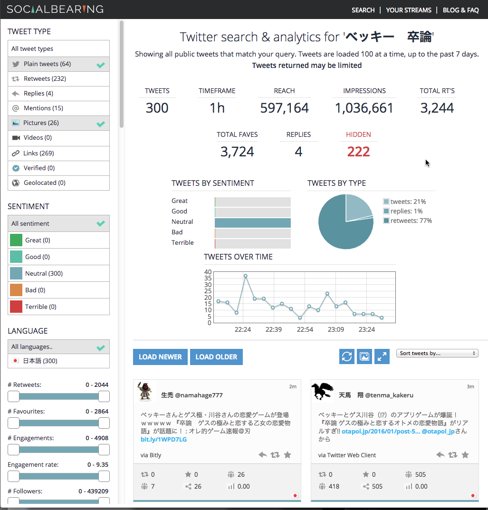Click the @ icon beside Mentions (15)
The image size is (488, 510).
[x=16, y=108]
